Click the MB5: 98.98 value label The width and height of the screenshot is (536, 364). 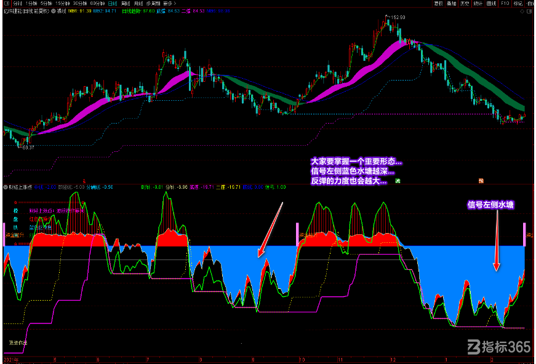pos(218,11)
